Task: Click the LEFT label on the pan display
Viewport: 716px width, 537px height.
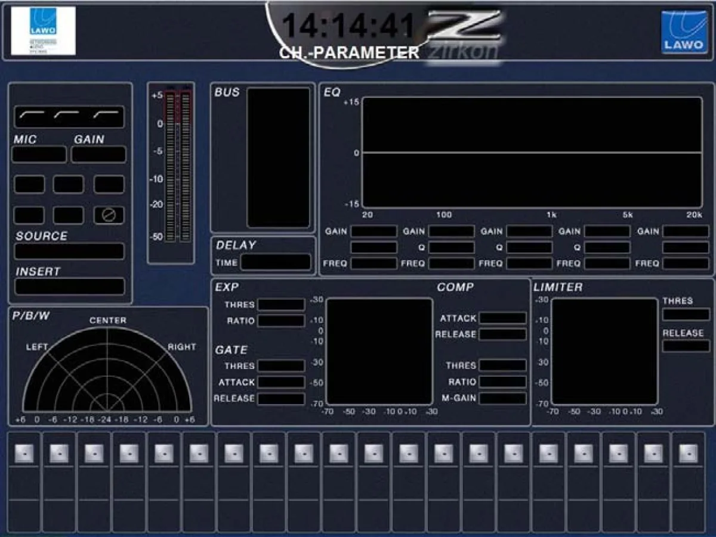Action: tap(37, 347)
